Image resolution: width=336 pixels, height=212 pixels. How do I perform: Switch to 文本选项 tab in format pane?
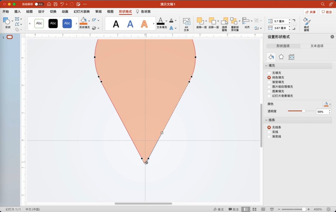tap(317, 46)
